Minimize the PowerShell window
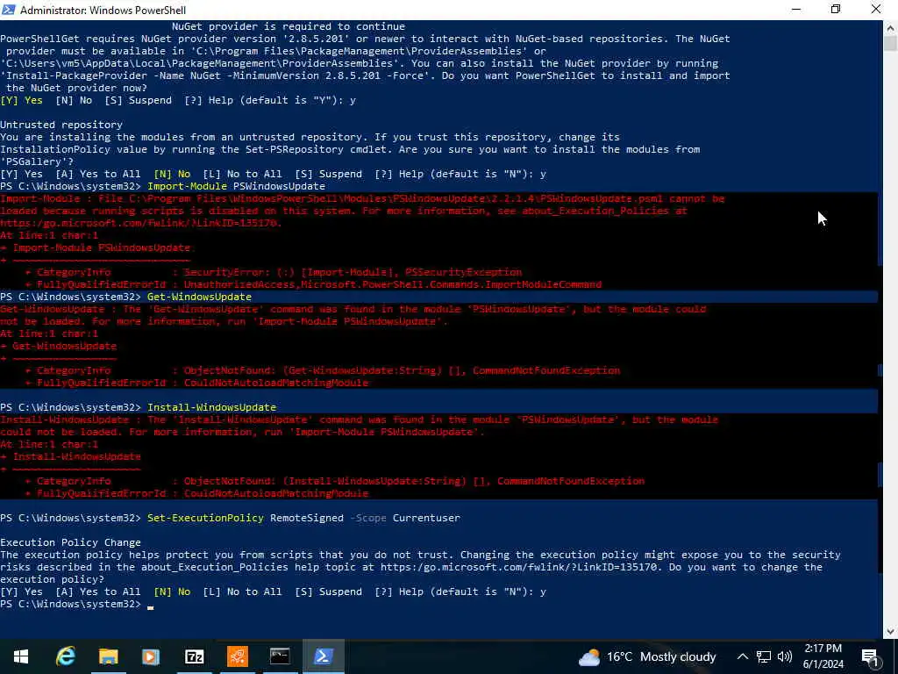The width and height of the screenshot is (898, 674). (x=796, y=10)
